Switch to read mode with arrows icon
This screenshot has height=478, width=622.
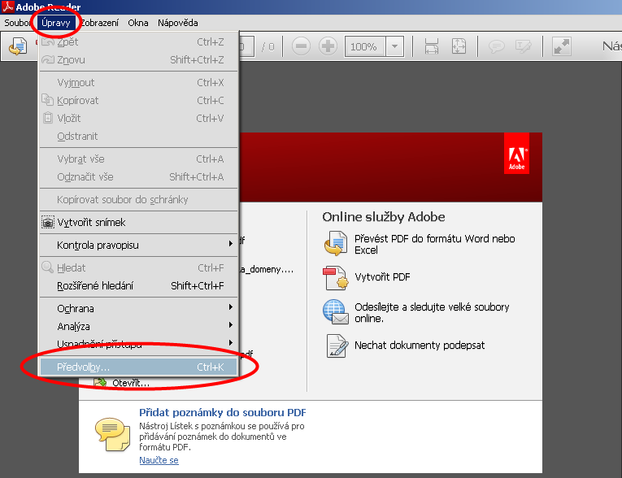[x=562, y=46]
